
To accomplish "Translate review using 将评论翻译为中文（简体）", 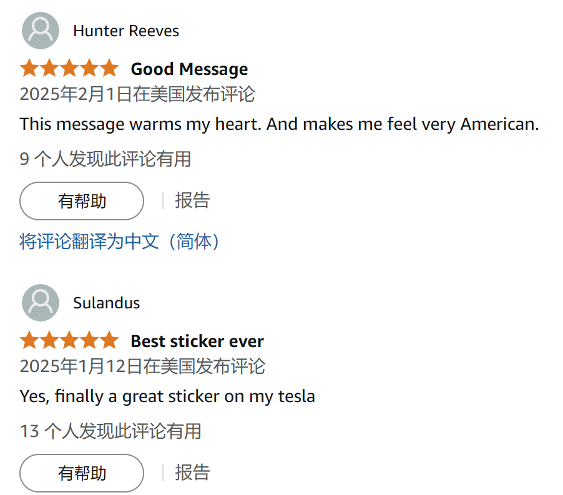I will (x=119, y=241).
